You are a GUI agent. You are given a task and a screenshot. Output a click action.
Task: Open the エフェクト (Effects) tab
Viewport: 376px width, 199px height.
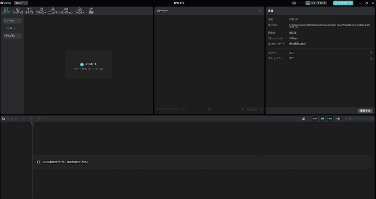53,10
